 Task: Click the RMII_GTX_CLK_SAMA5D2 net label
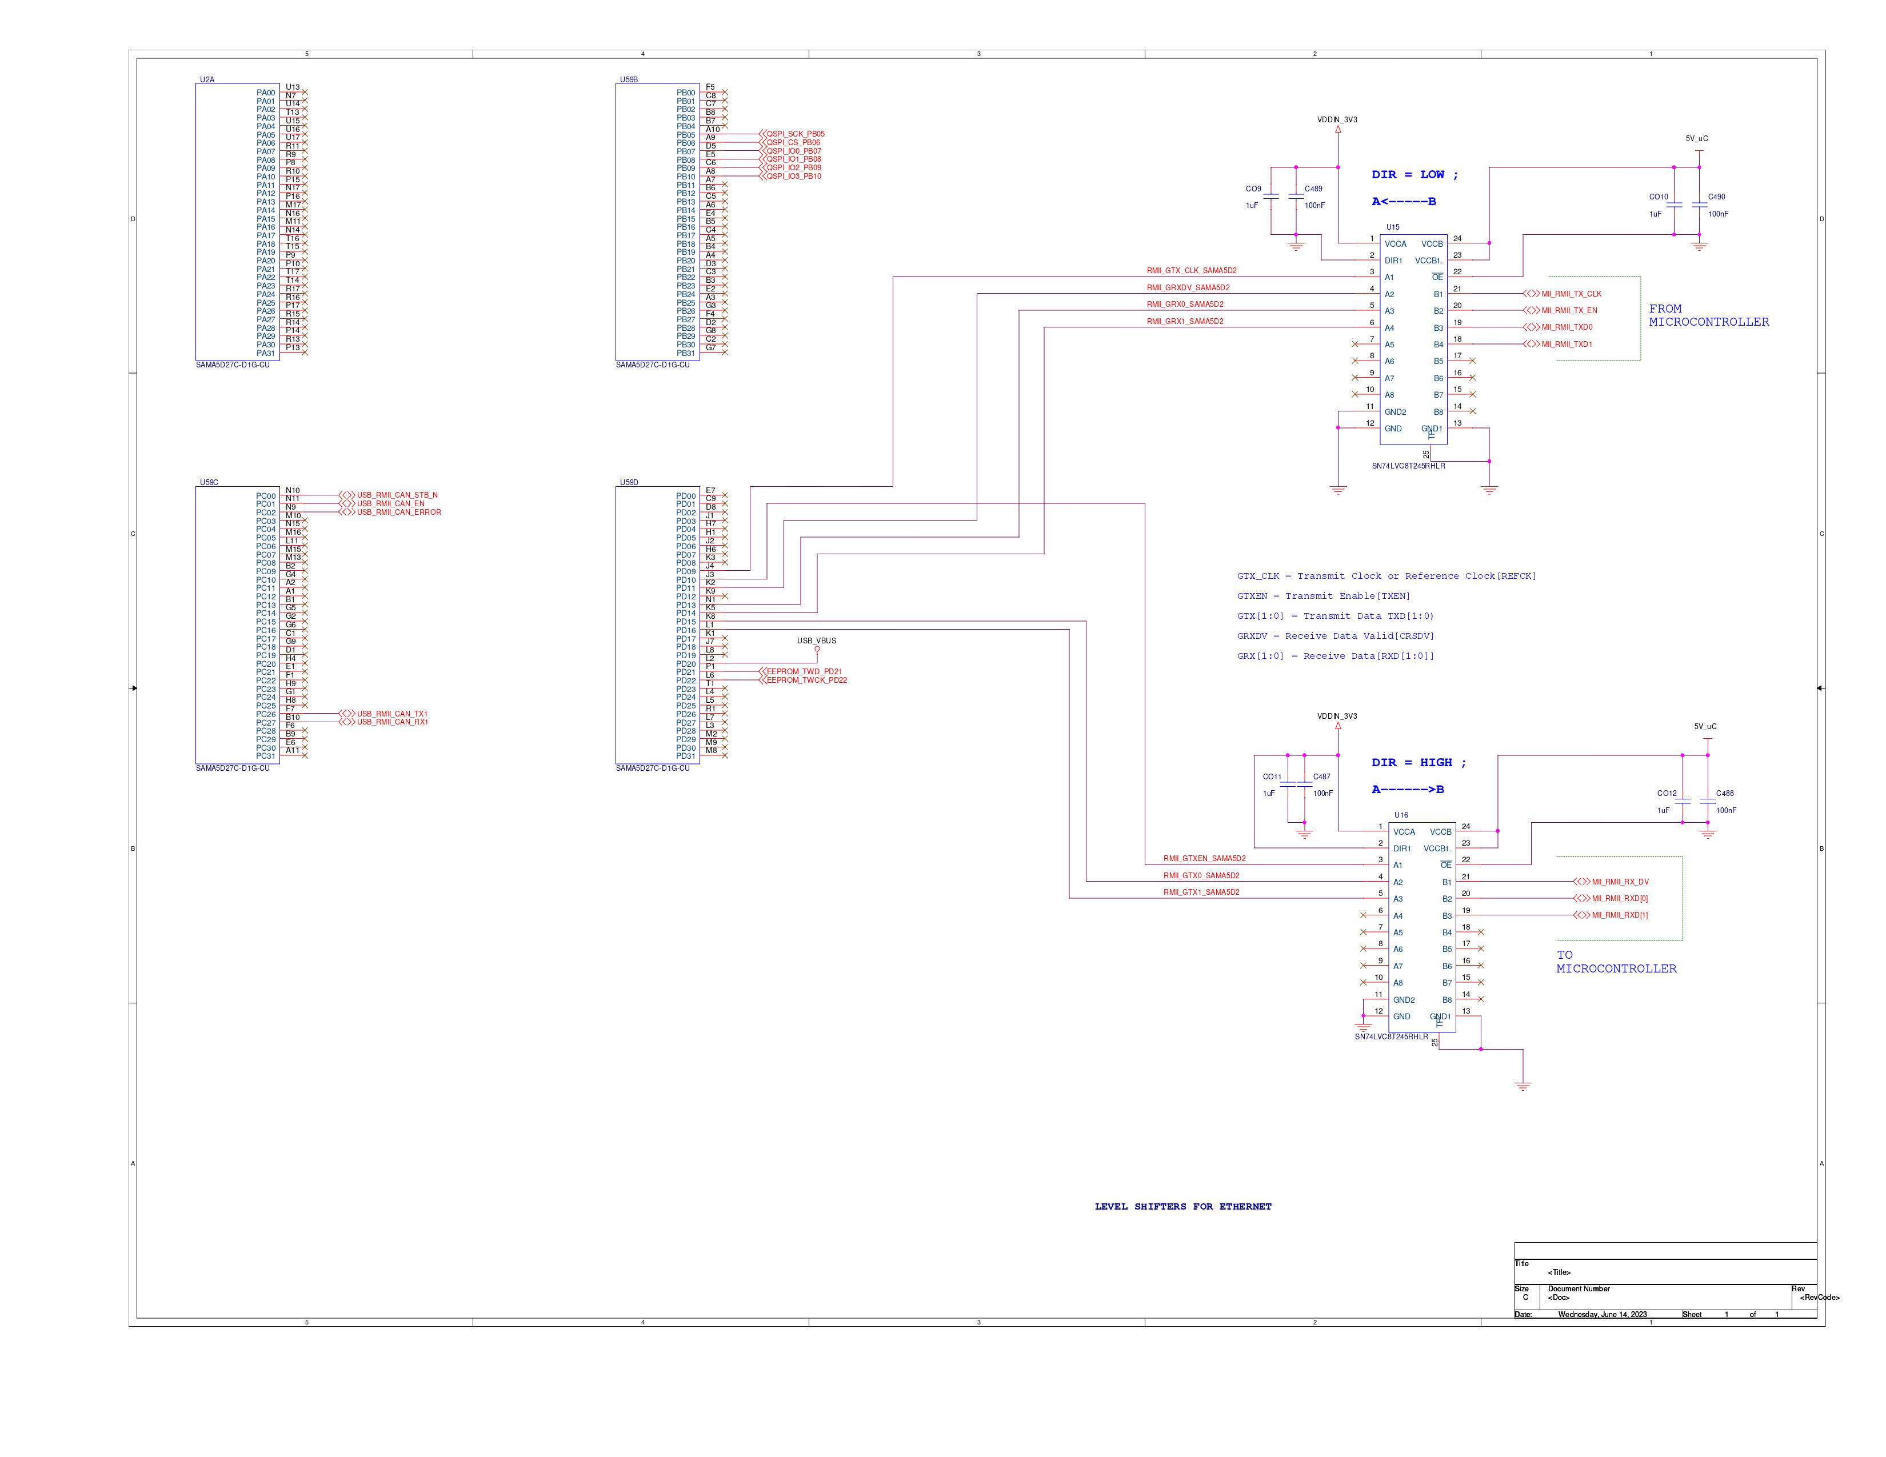[x=1191, y=271]
